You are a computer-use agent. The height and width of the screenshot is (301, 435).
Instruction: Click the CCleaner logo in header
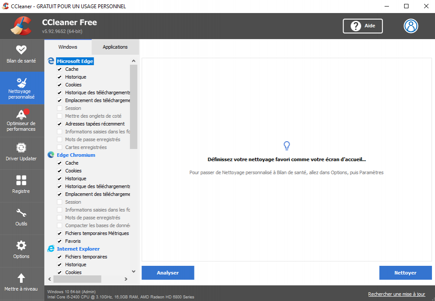21,26
